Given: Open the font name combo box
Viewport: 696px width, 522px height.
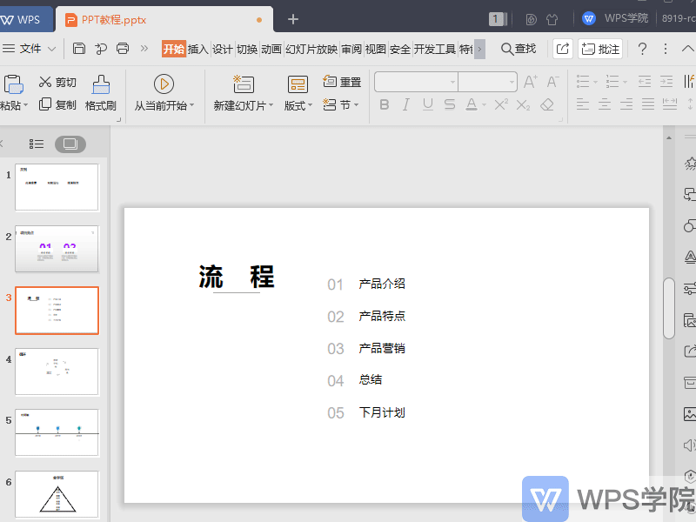Looking at the screenshot, I should tap(416, 82).
